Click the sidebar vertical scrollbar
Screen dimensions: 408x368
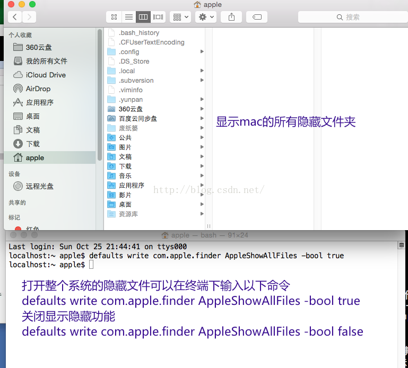(x=99, y=95)
